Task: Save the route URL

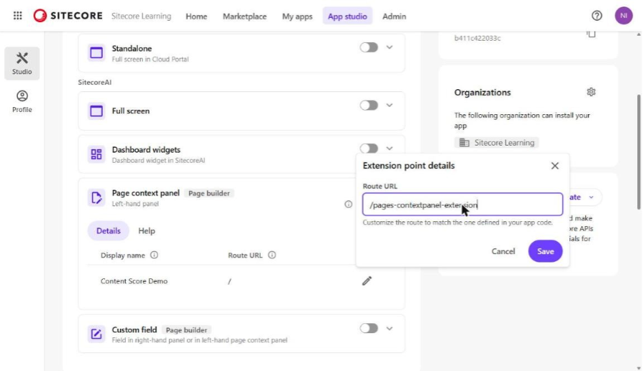Action: click(545, 251)
